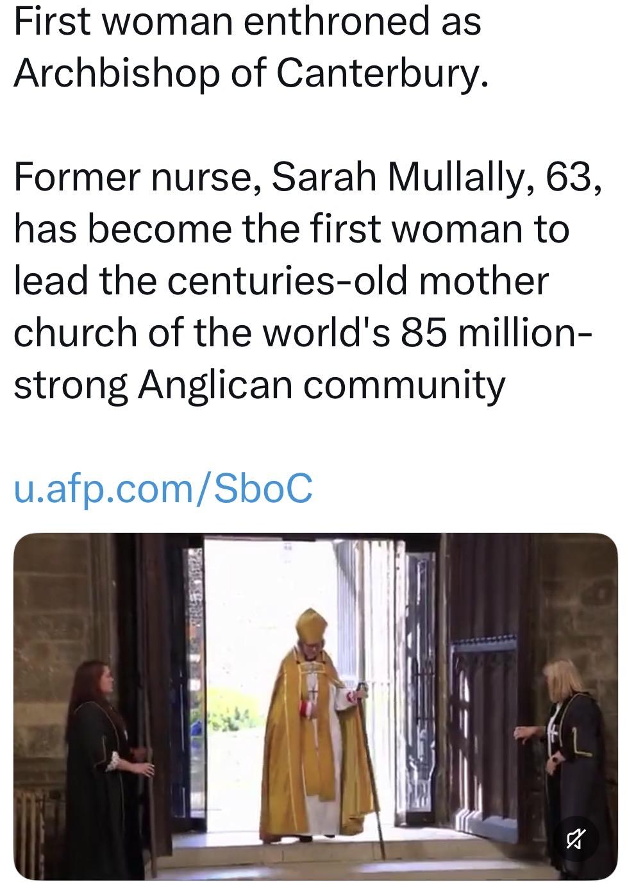Tap the headline "First woman enthroned as"
The width and height of the screenshot is (636, 894).
pyautogui.click(x=247, y=21)
